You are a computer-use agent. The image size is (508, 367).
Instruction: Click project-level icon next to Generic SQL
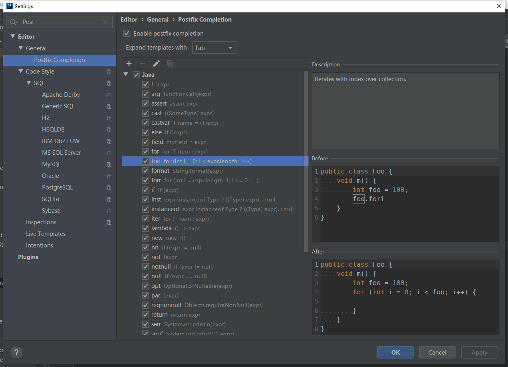109,106
